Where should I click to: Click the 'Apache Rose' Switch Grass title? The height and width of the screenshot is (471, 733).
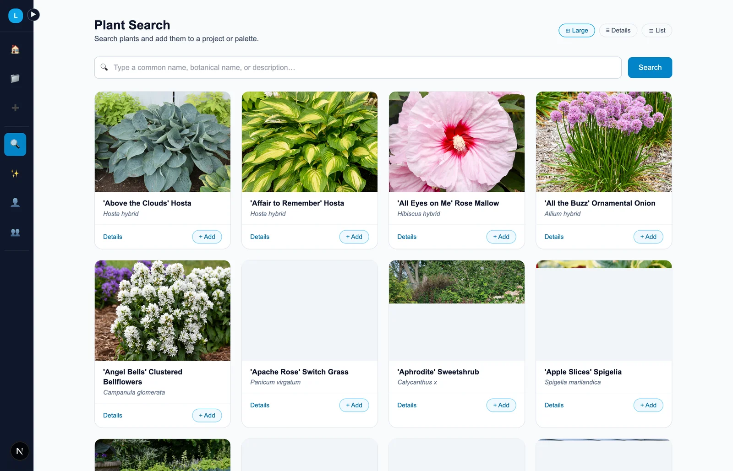(299, 372)
